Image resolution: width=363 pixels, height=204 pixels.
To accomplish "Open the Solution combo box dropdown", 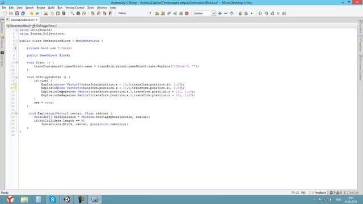I will tap(214, 14).
